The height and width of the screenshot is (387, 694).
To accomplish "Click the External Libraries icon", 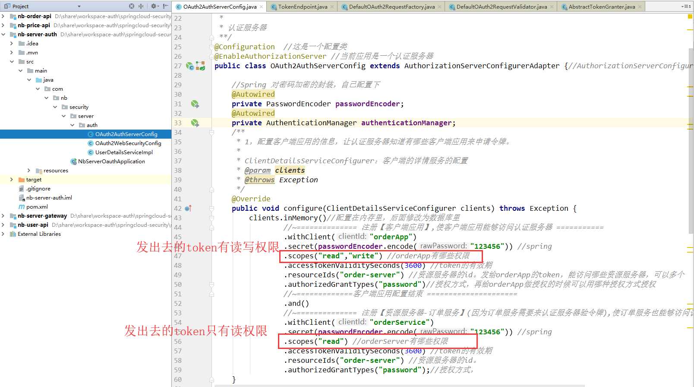I will pos(13,234).
